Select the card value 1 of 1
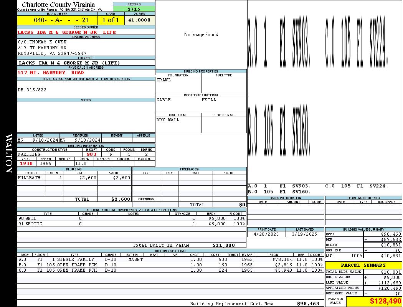This screenshot has width=403, height=307. point(111,20)
